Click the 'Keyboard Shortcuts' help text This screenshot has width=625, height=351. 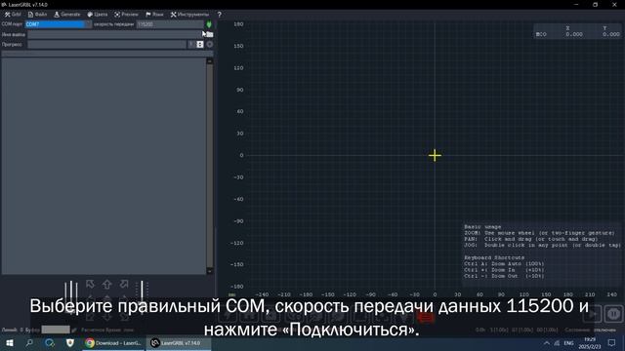click(x=494, y=257)
